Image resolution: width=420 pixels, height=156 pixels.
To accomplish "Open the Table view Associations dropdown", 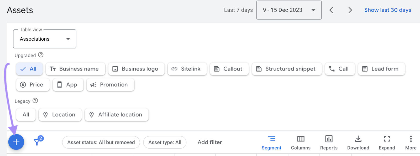I will click(44, 39).
